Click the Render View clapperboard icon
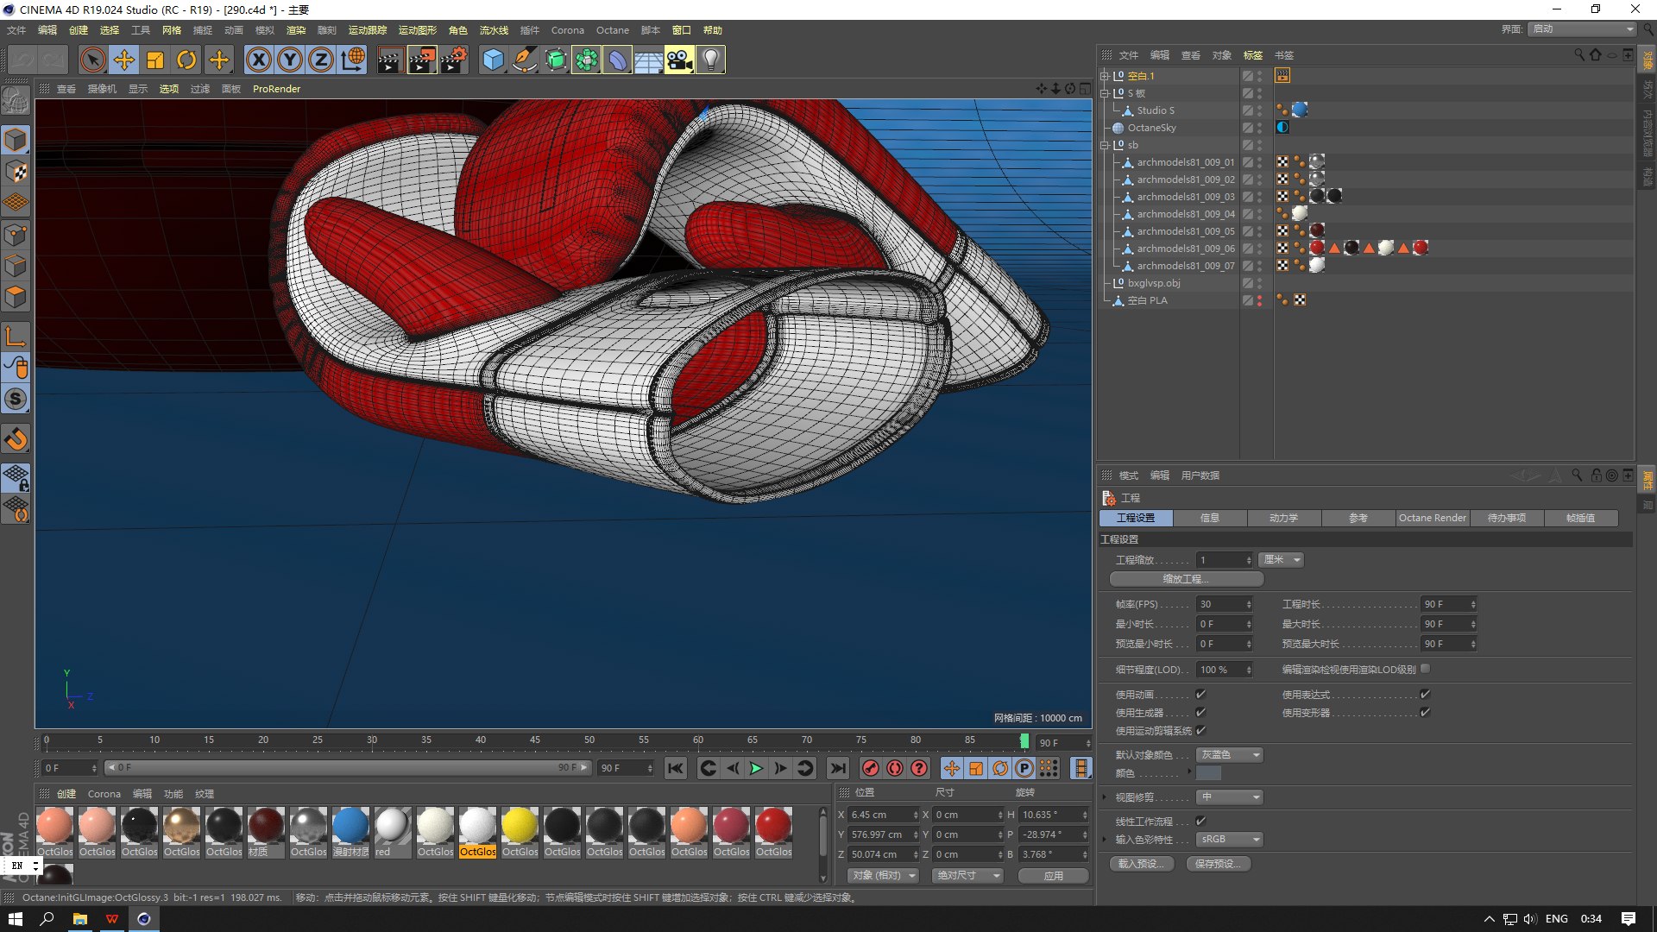Viewport: 1657px width, 932px height. coord(390,60)
